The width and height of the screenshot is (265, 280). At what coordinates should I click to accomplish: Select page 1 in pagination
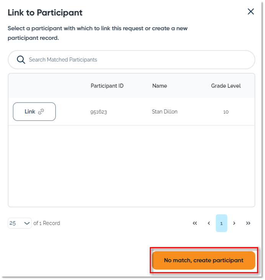221,223
